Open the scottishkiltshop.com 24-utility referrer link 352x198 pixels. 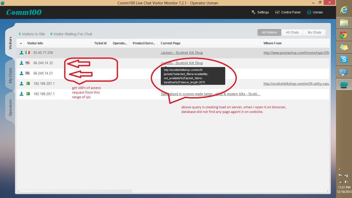(x=296, y=84)
